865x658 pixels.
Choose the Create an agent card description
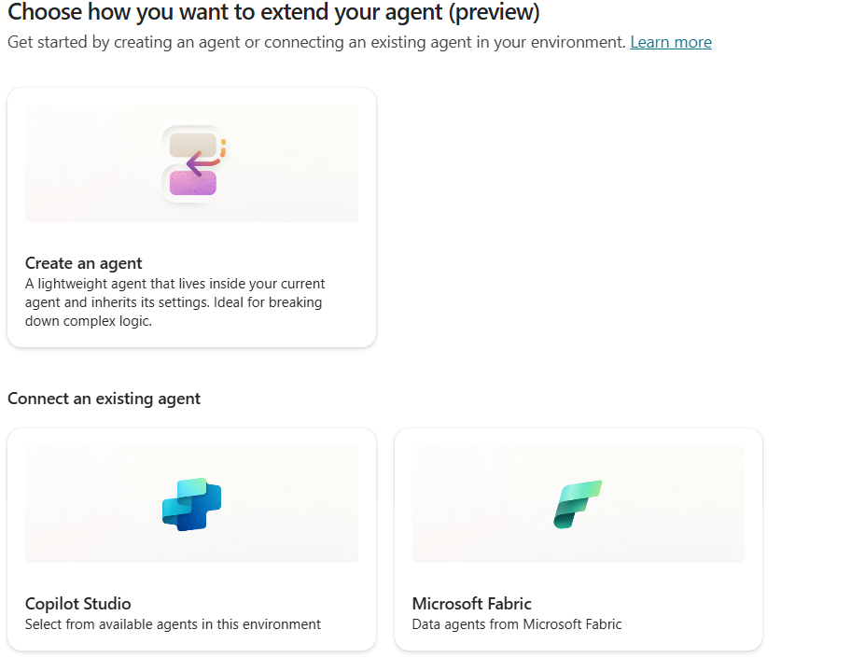tap(174, 302)
